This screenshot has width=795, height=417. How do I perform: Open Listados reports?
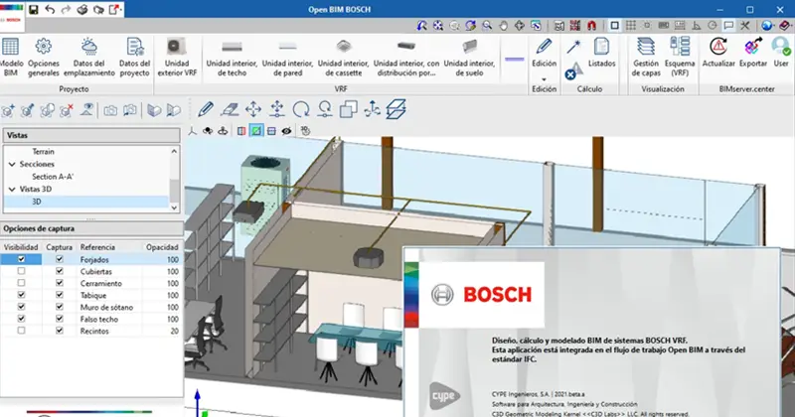click(602, 53)
